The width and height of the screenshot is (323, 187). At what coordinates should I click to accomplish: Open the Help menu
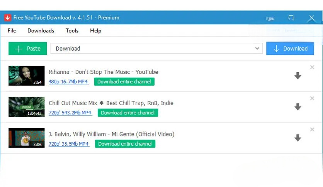[95, 31]
